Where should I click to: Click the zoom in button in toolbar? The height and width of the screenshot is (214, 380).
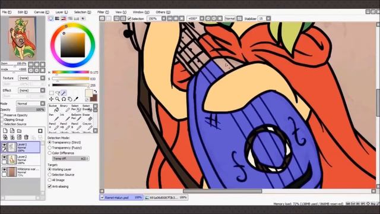coord(176,18)
